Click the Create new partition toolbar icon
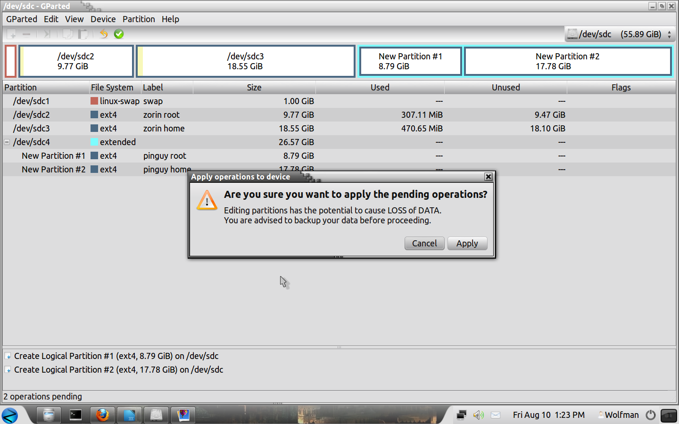 click(12, 34)
